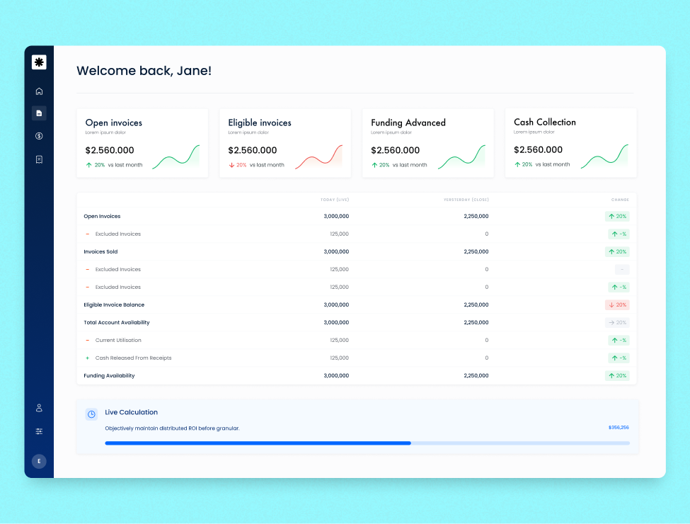The width and height of the screenshot is (690, 524).
Task: Select Cash Released From Receipts row label
Action: pyautogui.click(x=133, y=358)
